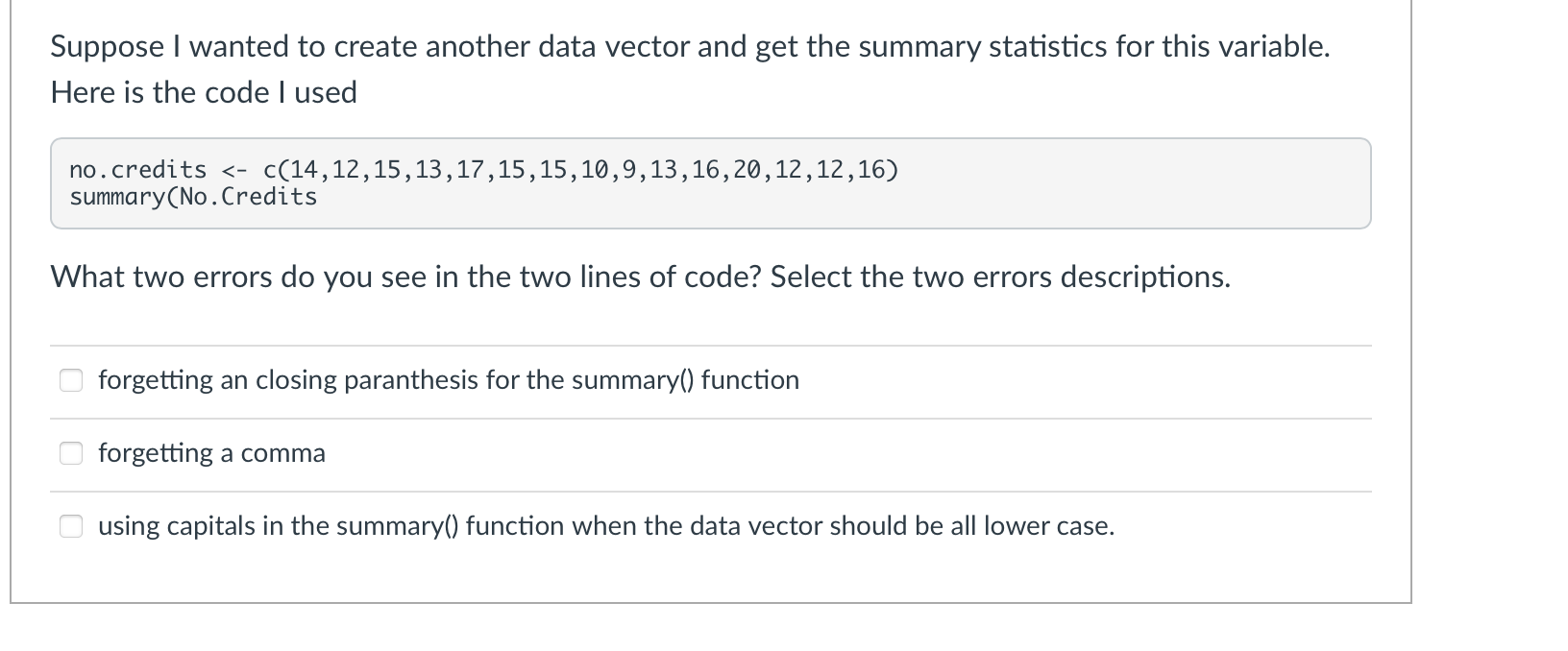The image size is (1568, 651).
Task: Click the 'Suppose I wanted to create' sentence
Action: (x=690, y=46)
